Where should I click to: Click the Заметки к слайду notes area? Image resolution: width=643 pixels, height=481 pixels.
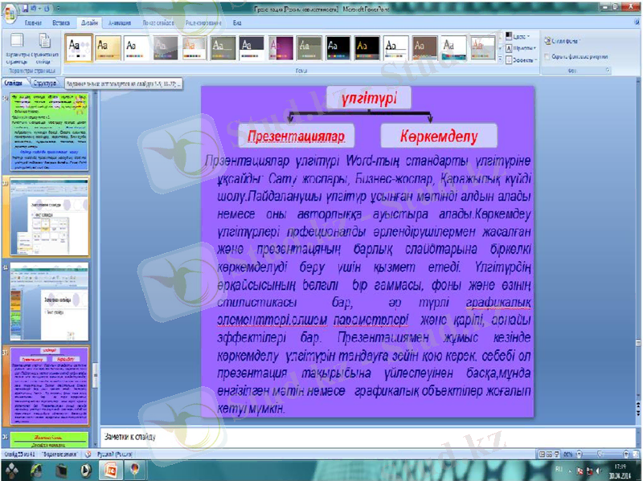coord(241,438)
